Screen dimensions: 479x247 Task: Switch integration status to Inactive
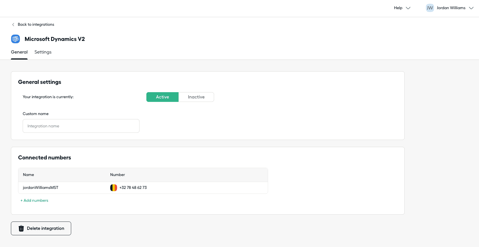click(196, 97)
